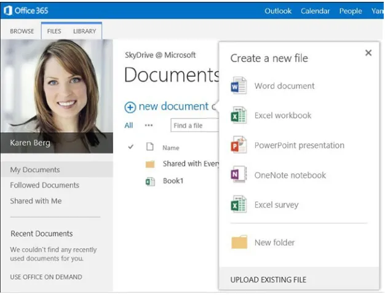Screen dimensions: 385x295
Task: Switch to the LIBRARY ribbon tab
Action: 84,31
